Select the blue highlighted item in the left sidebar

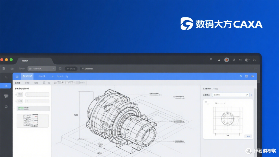click(x=6, y=86)
